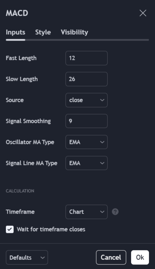The height and width of the screenshot is (269, 155).
Task: Click the Slow Length input field
Action: tap(87, 79)
